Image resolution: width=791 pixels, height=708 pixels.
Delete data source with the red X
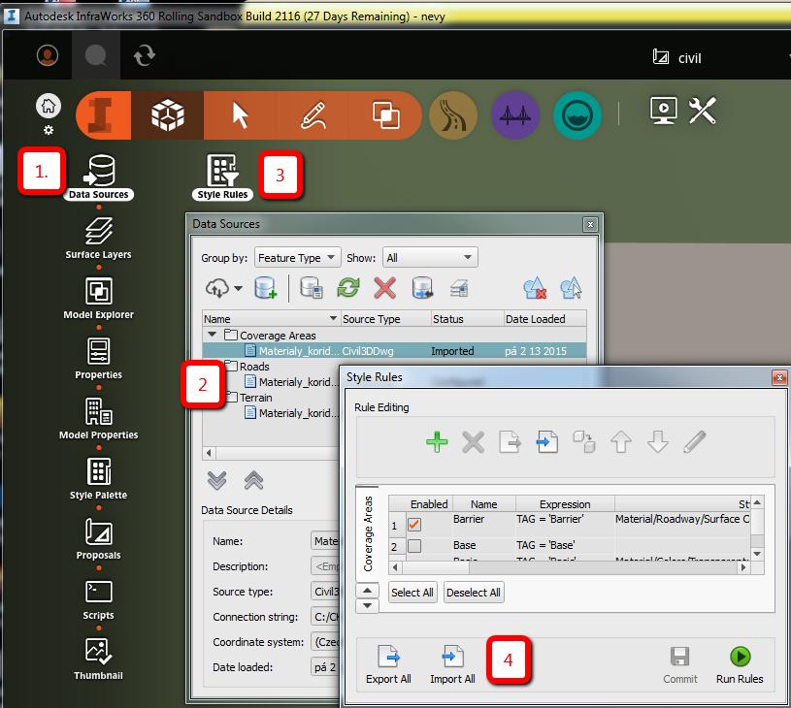[385, 288]
